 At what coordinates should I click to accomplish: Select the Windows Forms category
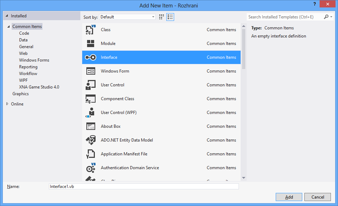pyautogui.click(x=34, y=60)
